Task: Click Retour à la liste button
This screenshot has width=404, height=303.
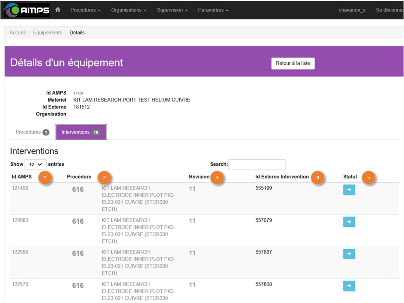Action: tap(293, 63)
